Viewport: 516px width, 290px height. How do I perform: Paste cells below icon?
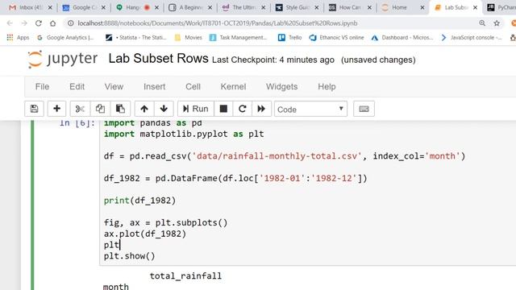tap(120, 109)
